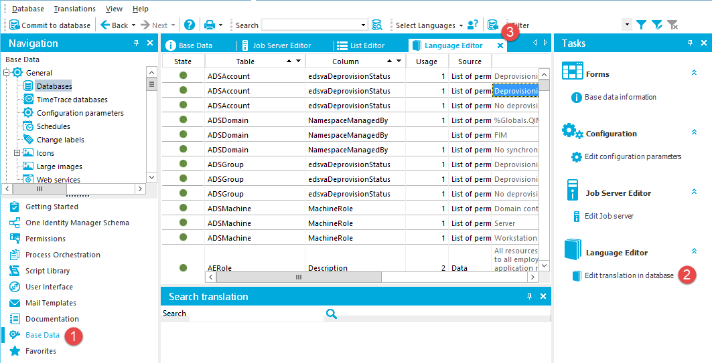Image resolution: width=712 pixels, height=363 pixels.
Task: Collapse the General tree node
Action: [7, 73]
